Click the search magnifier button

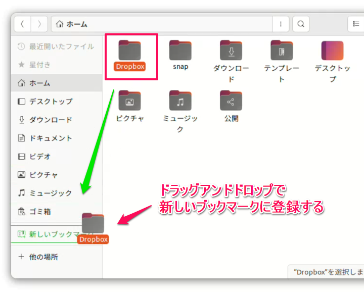pos(301,24)
